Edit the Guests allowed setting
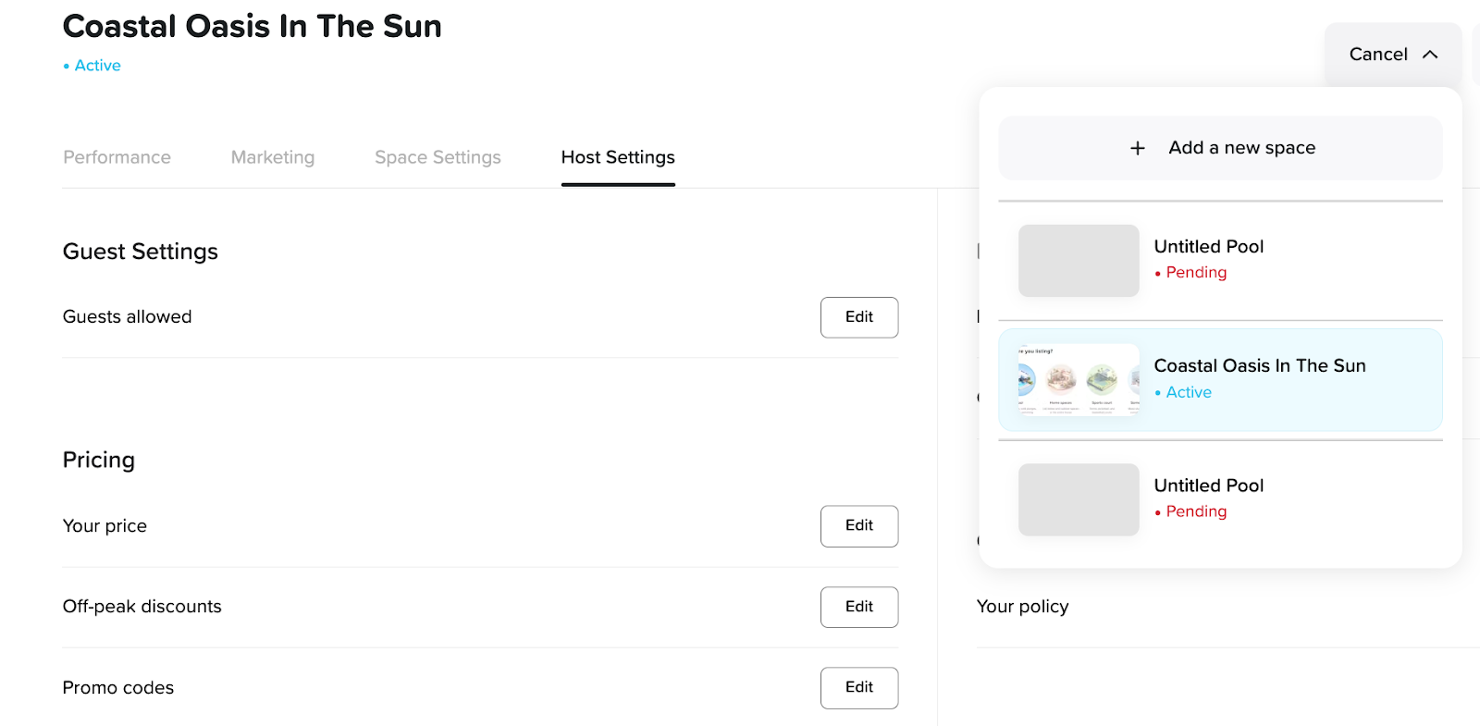The width and height of the screenshot is (1480, 726). coord(858,317)
